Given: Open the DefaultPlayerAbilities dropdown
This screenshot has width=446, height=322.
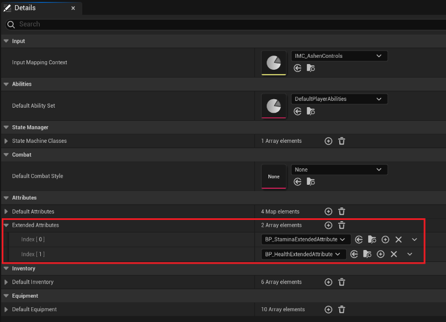Looking at the screenshot, I should [339, 99].
